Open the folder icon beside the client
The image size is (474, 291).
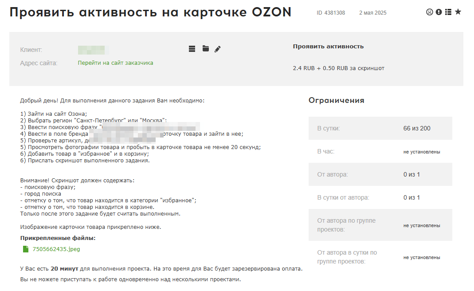point(206,48)
